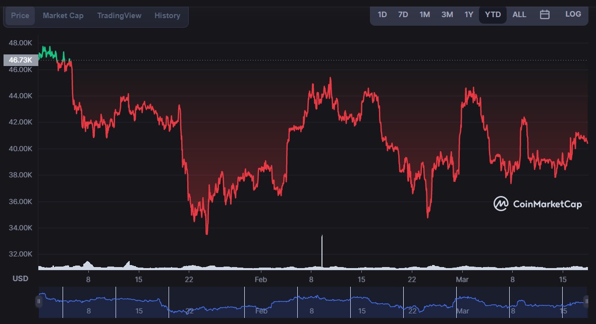The height and width of the screenshot is (324, 596).
Task: Open the History tab
Action: click(x=167, y=16)
